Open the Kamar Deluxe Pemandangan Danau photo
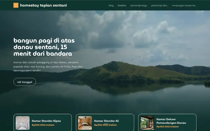Image resolution: width=210 pixels, height=131 pixels. (147, 123)
